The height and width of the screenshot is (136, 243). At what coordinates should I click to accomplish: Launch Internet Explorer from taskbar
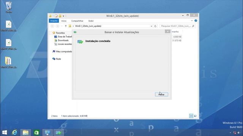(14, 133)
